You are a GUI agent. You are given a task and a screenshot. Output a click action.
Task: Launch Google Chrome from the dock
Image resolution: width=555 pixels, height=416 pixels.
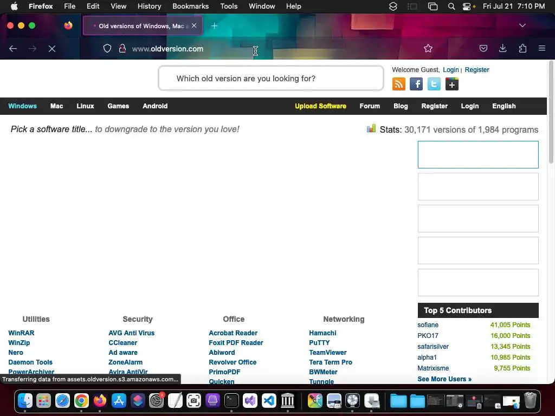point(81,400)
